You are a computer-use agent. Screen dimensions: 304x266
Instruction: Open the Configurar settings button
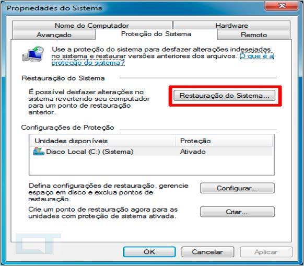pyautogui.click(x=237, y=188)
